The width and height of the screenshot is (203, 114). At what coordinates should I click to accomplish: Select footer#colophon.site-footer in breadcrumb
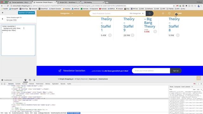click(59, 113)
